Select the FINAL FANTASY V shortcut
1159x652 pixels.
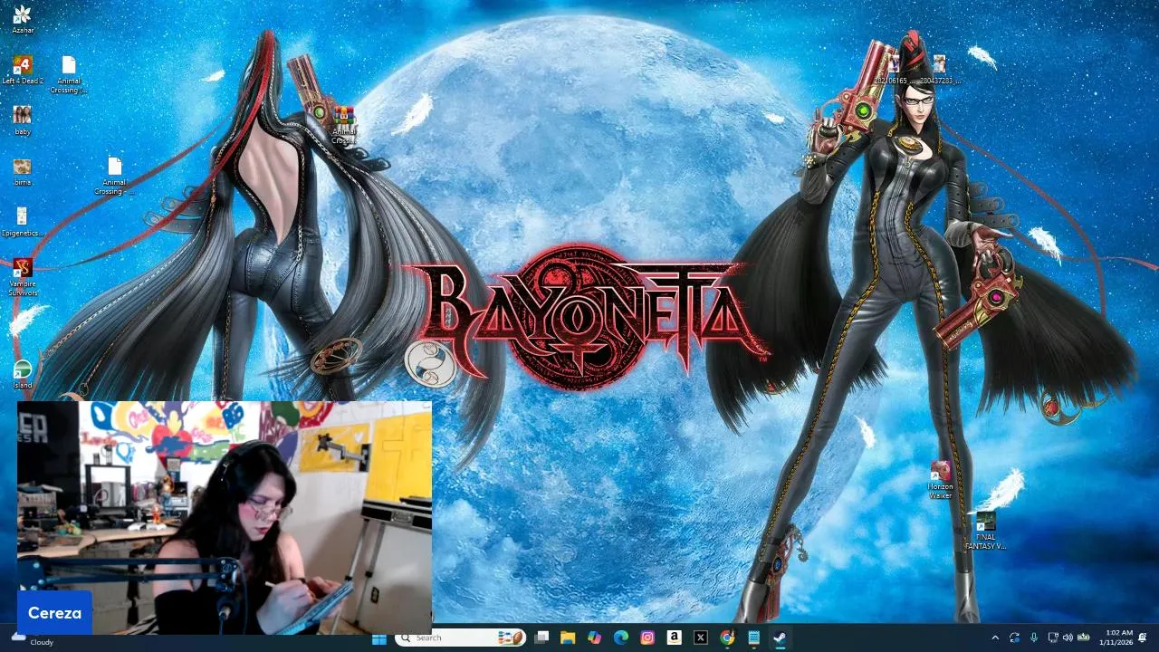(986, 531)
